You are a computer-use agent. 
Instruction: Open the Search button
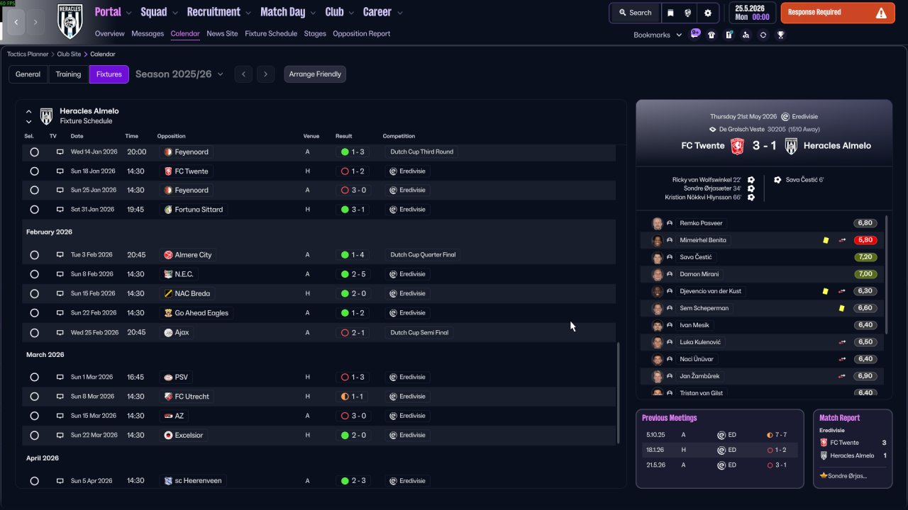pos(635,13)
